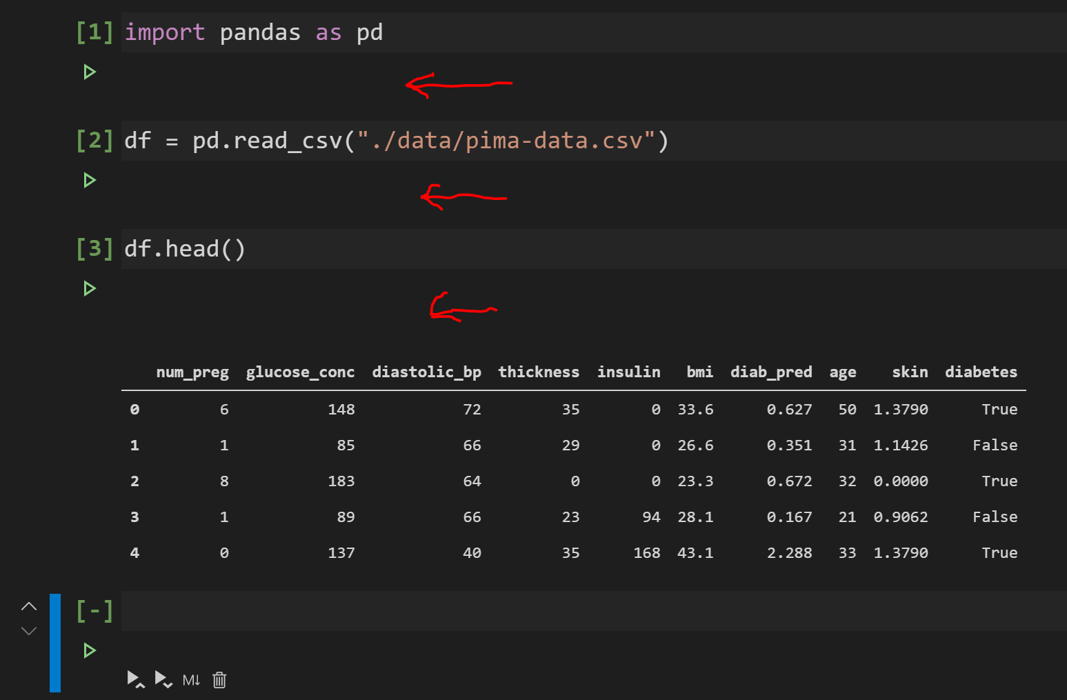Screen dimensions: 1067x700
Task: Convert the selected cell to Markdown
Action: click(x=191, y=679)
